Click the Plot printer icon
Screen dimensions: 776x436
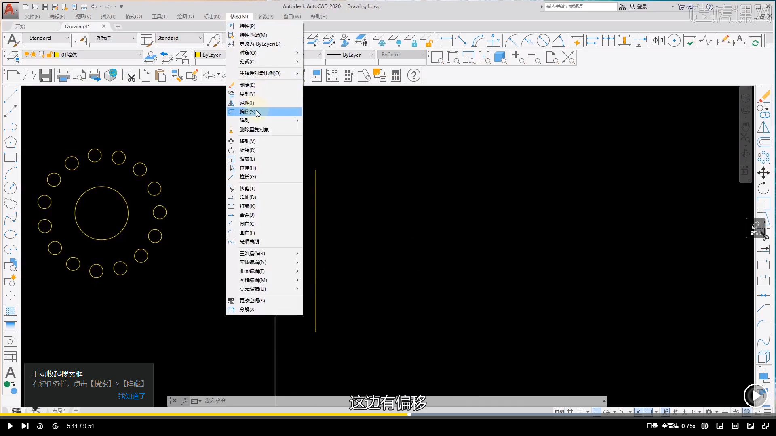click(63, 75)
